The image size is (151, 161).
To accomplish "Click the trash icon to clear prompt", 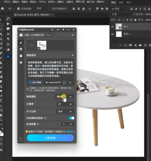I will [70, 82].
